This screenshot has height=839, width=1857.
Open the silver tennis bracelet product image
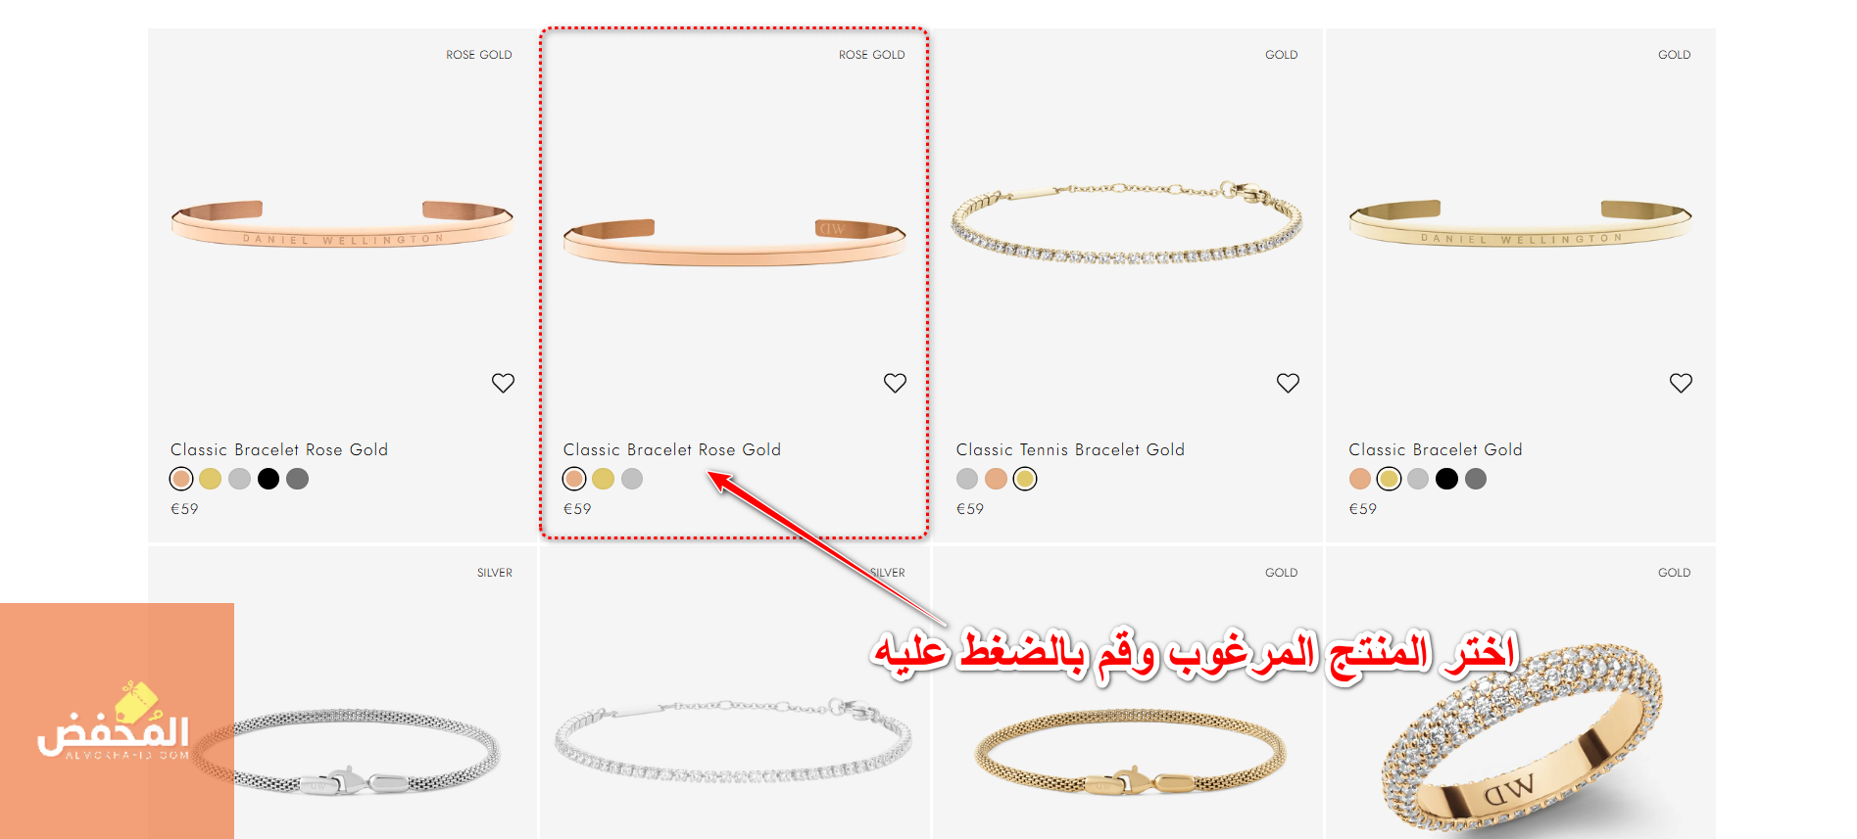(733, 739)
